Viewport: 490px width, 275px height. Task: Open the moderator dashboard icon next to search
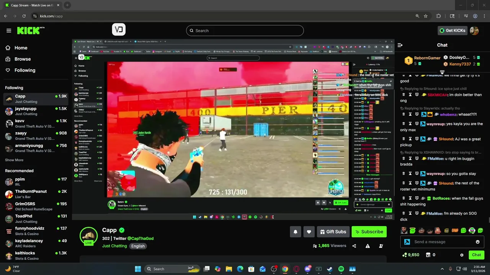(119, 30)
